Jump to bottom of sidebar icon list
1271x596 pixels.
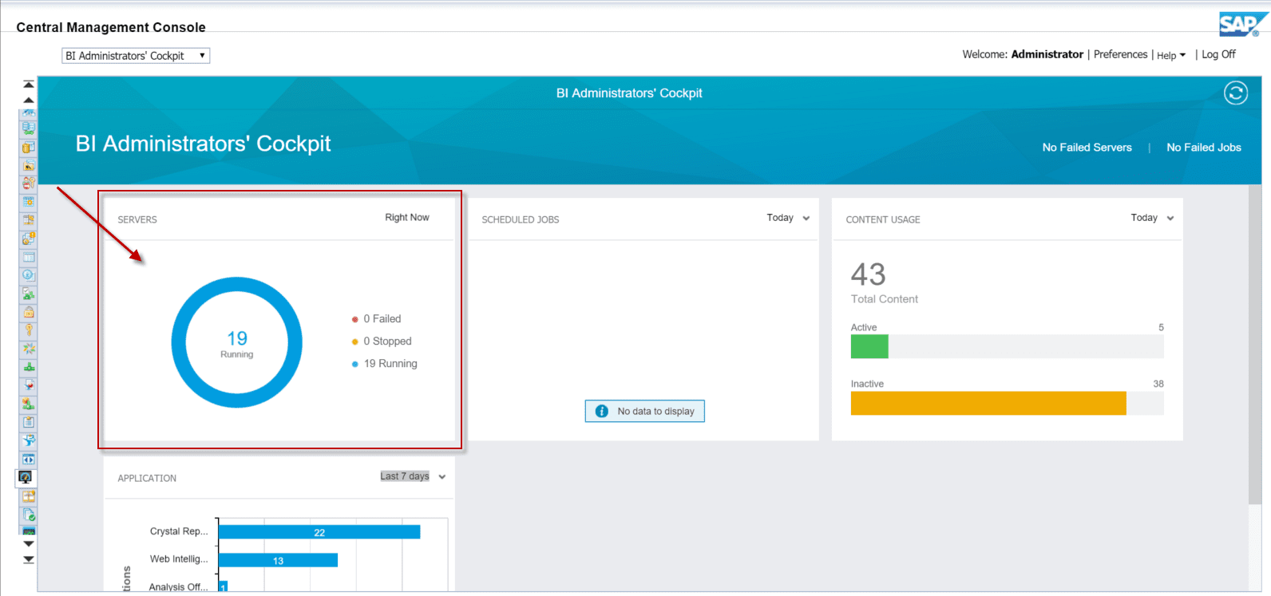(x=29, y=559)
